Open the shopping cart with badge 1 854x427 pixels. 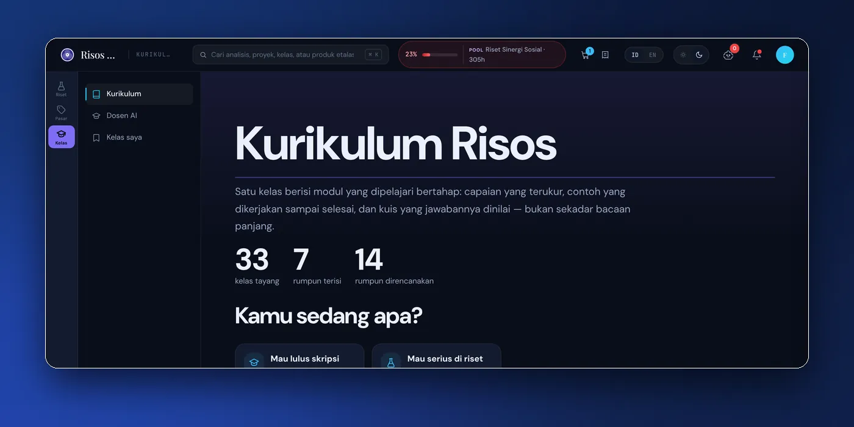tap(586, 55)
